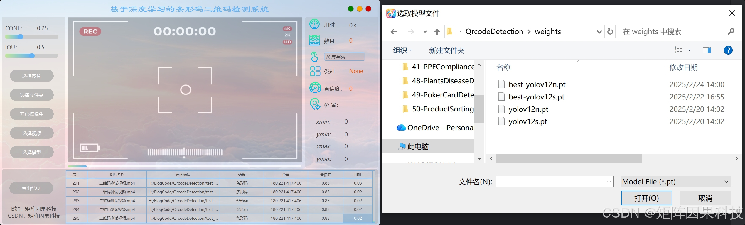This screenshot has height=225, width=745.
Task: Click the 选择模型 button
Action: coord(32,152)
